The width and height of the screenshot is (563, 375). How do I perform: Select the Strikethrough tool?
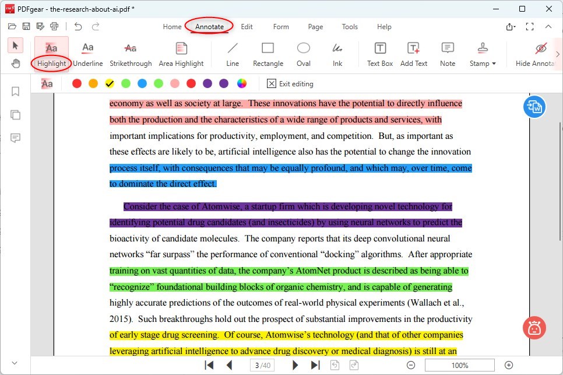(x=130, y=52)
